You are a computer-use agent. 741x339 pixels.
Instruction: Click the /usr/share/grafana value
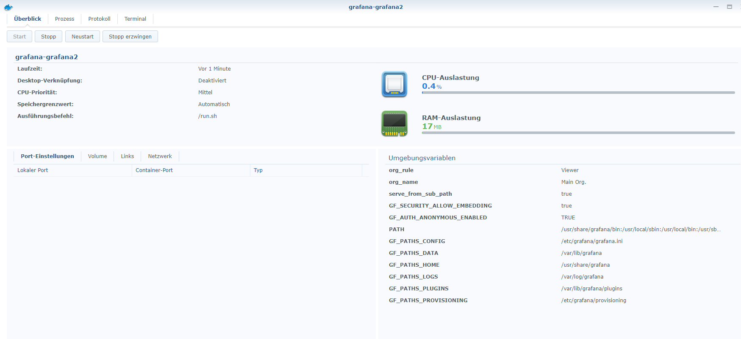pyautogui.click(x=586, y=265)
